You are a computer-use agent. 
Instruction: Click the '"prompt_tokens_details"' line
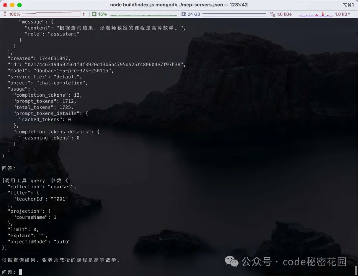coord(50,114)
